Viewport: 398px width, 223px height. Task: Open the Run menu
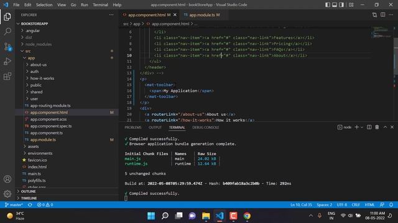click(x=85, y=5)
